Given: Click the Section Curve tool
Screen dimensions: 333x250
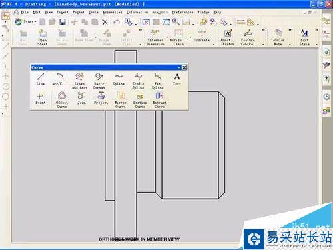Looking at the screenshot, I should pos(140,100).
